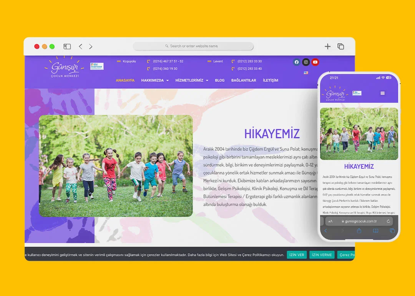
Task: Go back in phone Safari toolbar
Action: [x=325, y=230]
